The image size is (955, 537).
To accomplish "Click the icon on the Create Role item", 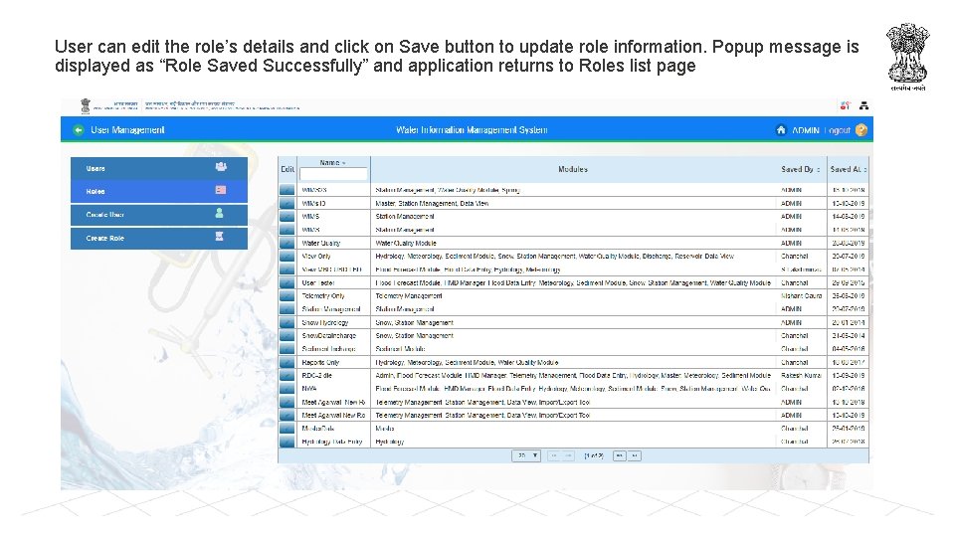I will pyautogui.click(x=219, y=237).
